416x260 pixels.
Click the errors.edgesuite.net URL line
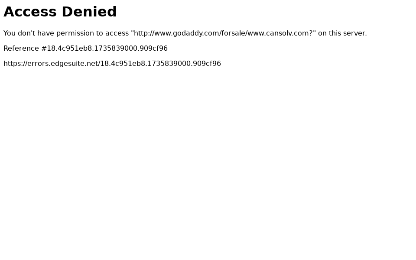[112, 64]
